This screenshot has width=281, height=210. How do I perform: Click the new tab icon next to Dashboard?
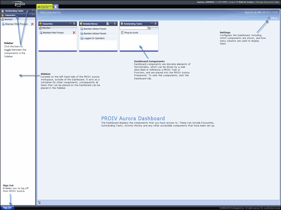(56, 7)
